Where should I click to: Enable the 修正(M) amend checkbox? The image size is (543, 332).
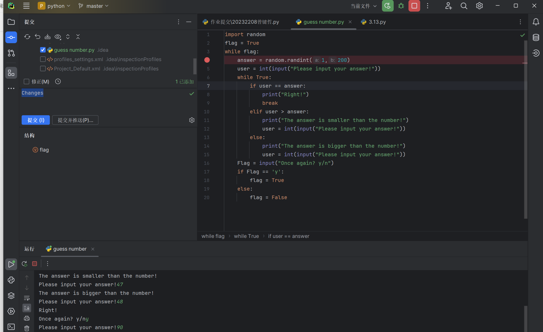[27, 82]
